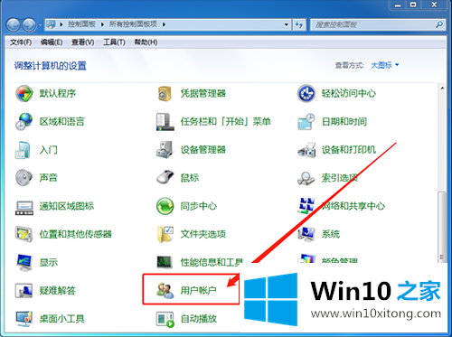The width and height of the screenshot is (452, 337).
Task: Open the 声音 speaker icon
Action: coord(24,178)
